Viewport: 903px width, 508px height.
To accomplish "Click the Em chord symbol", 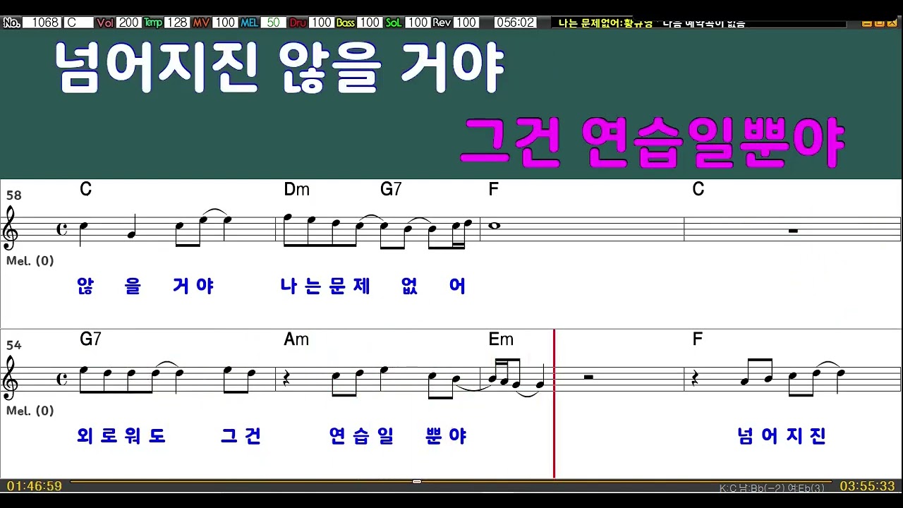I will 501,339.
